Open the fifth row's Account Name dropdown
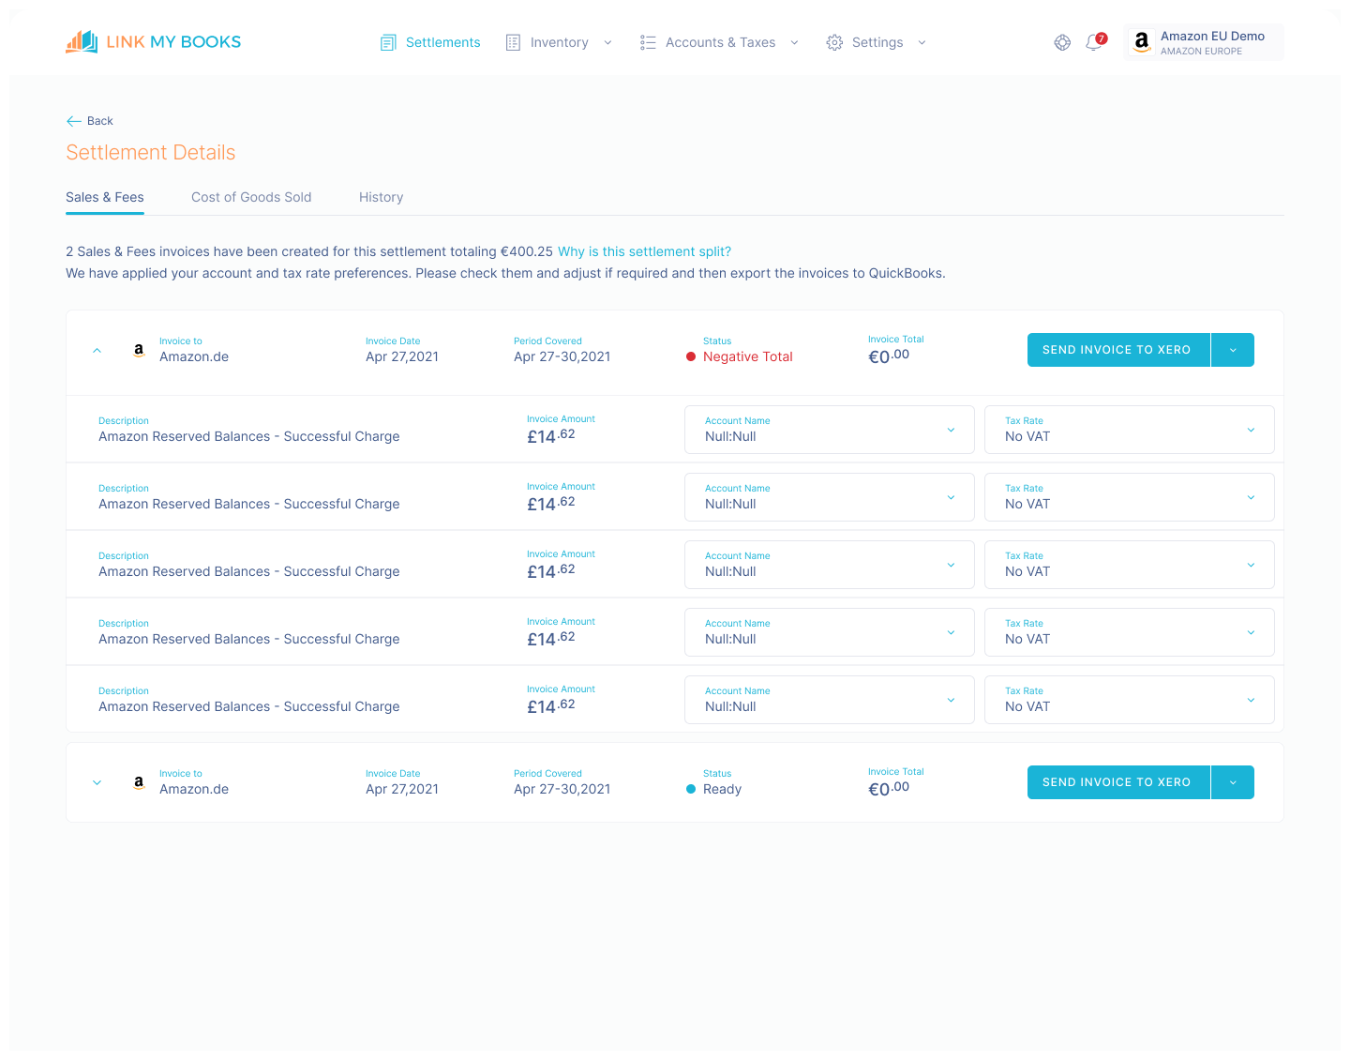Screen dimensions: 1350x1060 (x=830, y=700)
